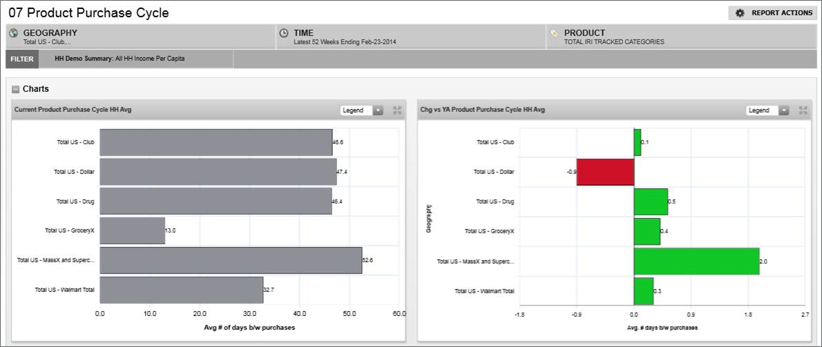The width and height of the screenshot is (822, 347).
Task: Click the gray GroceryX bar
Action: click(132, 230)
